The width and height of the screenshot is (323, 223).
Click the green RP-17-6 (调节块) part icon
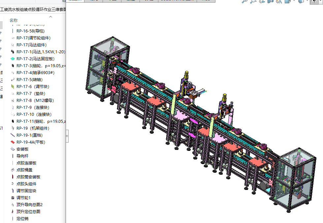click(13, 87)
